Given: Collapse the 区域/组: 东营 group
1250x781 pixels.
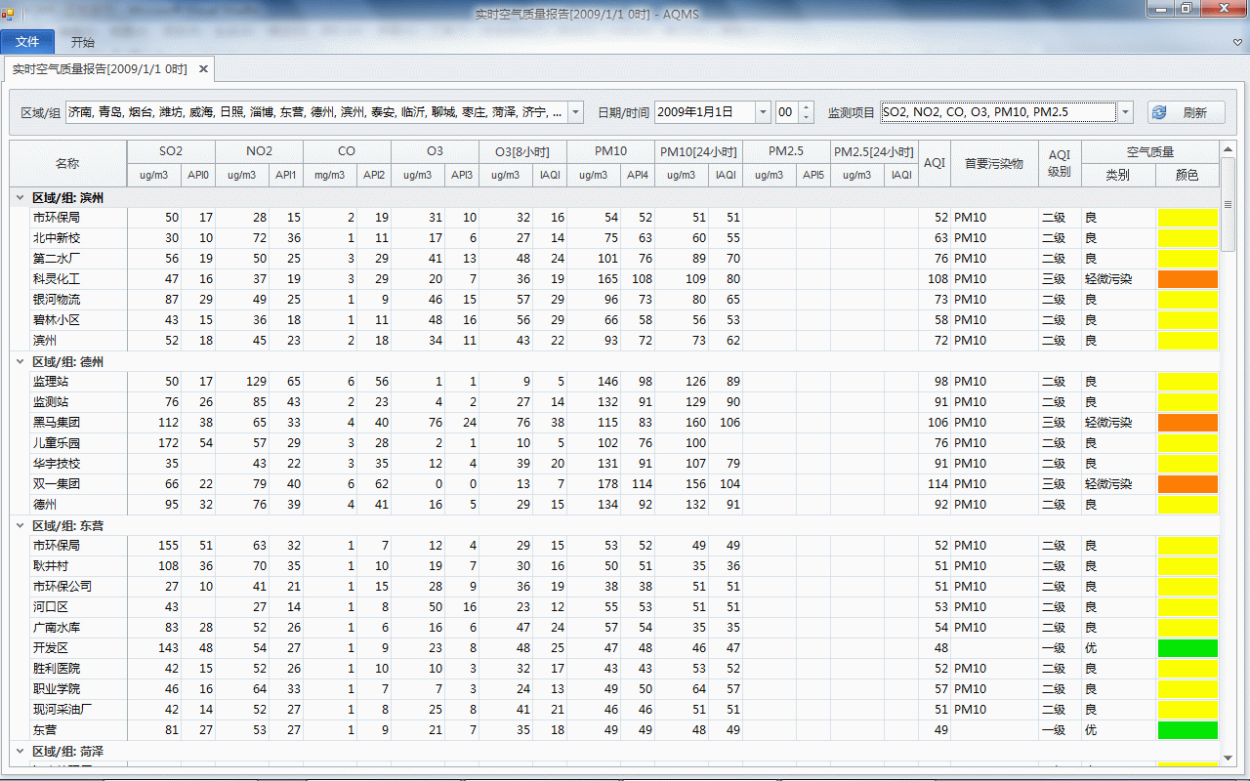Looking at the screenshot, I should pyautogui.click(x=20, y=526).
